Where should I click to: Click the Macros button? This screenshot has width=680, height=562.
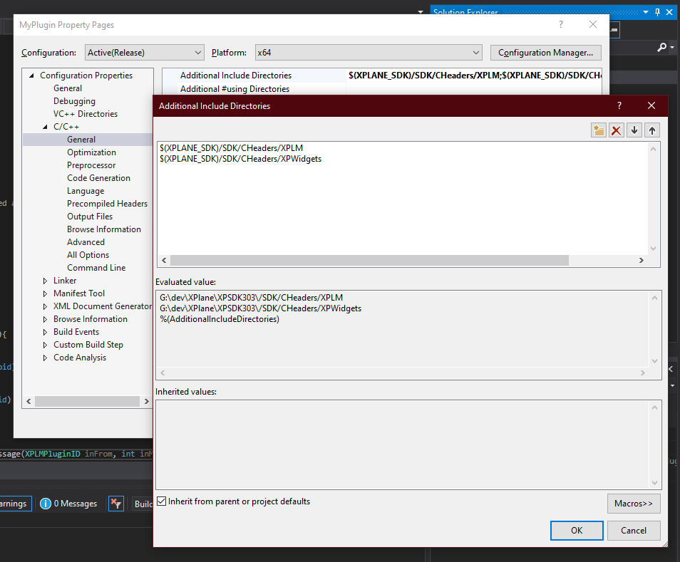point(633,503)
